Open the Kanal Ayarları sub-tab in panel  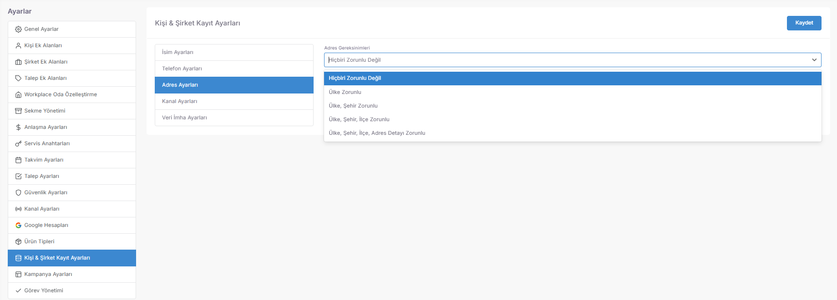tap(234, 101)
